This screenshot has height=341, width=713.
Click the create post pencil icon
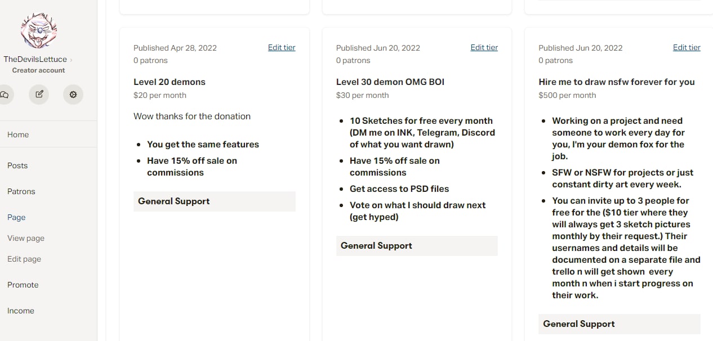(x=39, y=95)
